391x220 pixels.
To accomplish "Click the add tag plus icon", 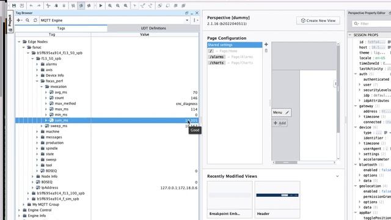I will (19, 20).
